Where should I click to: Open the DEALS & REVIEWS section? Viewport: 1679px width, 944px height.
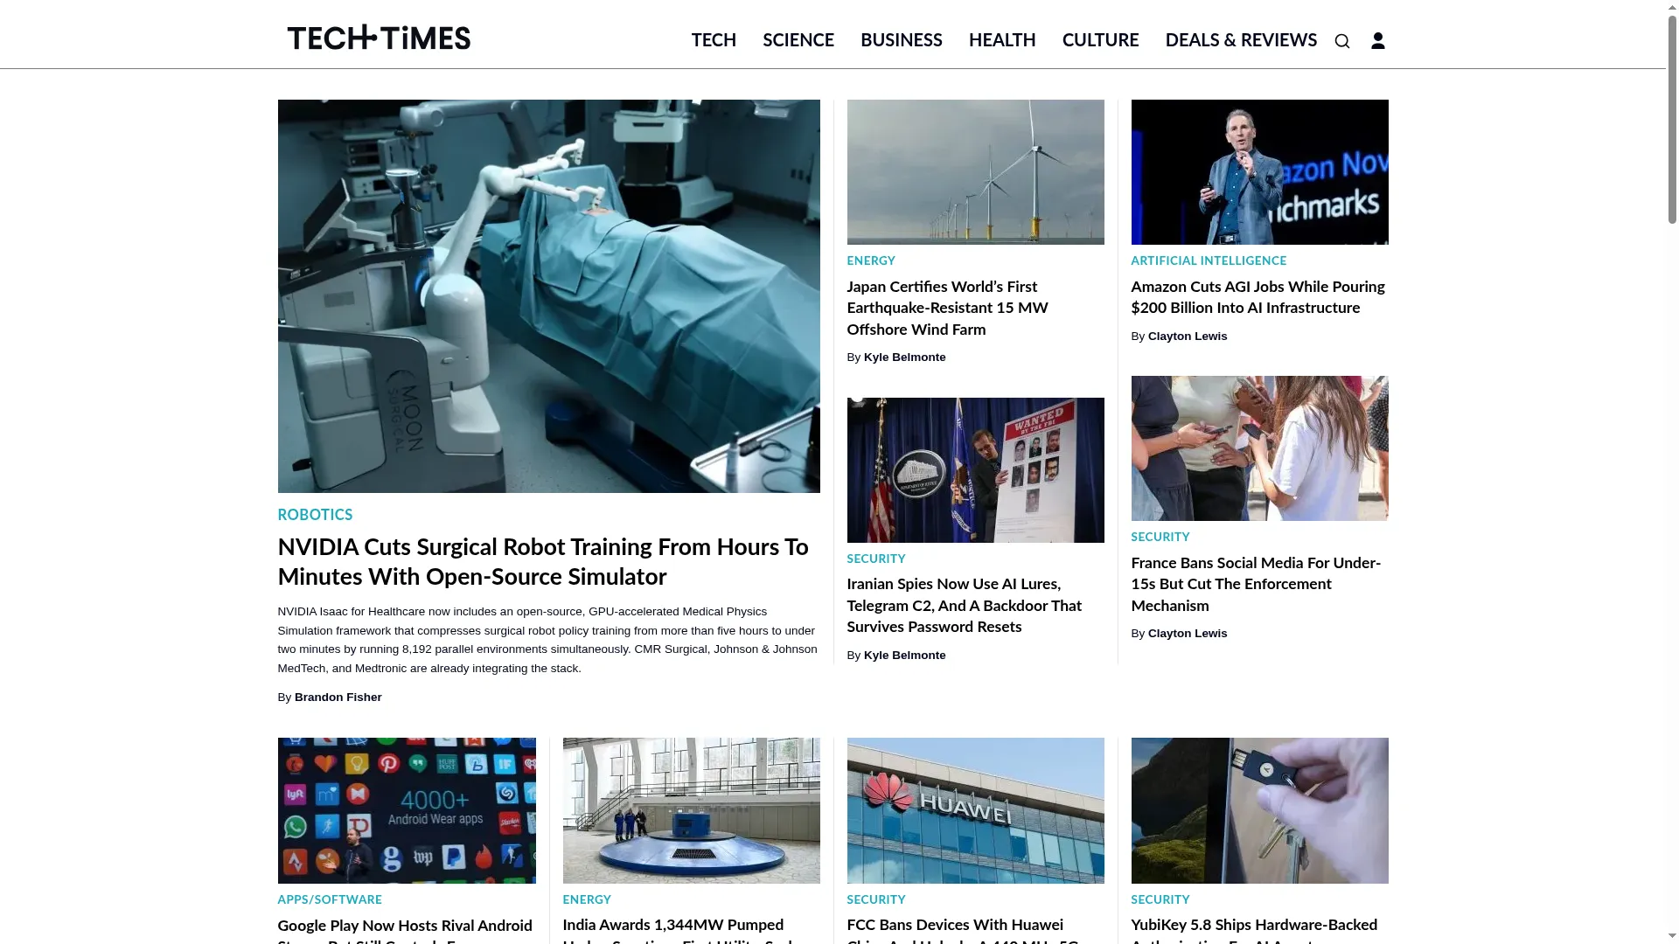point(1241,40)
